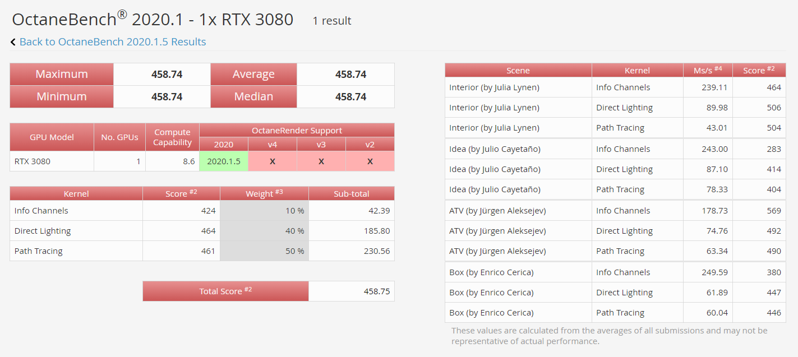Click the No. GPUs column header
798x357 pixels.
119,137
